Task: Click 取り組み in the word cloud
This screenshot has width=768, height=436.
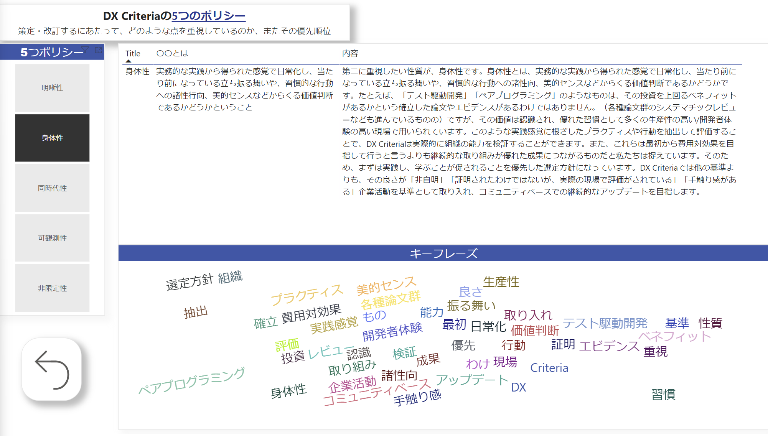Action: [x=352, y=368]
